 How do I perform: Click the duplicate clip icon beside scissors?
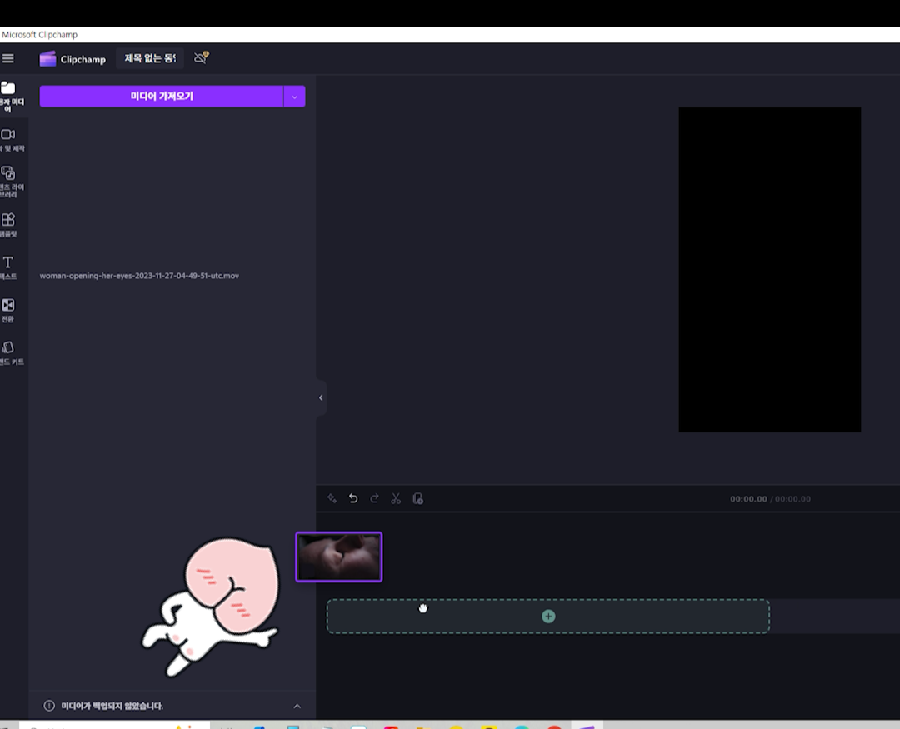click(417, 498)
